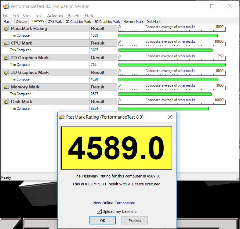Select the 3D Graphics Mark result value 4620

coord(94,79)
